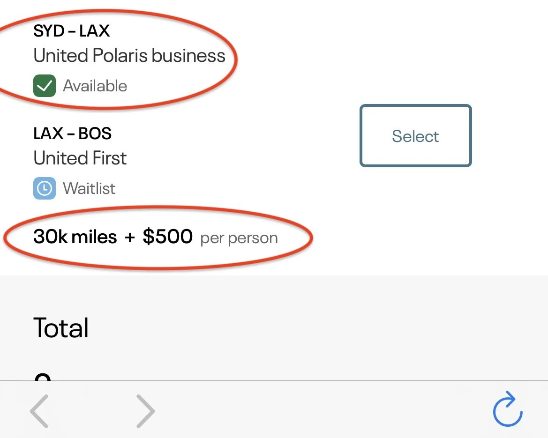Tap the blue Waitlist clock icon
Image resolution: width=548 pixels, height=438 pixels.
pos(45,188)
